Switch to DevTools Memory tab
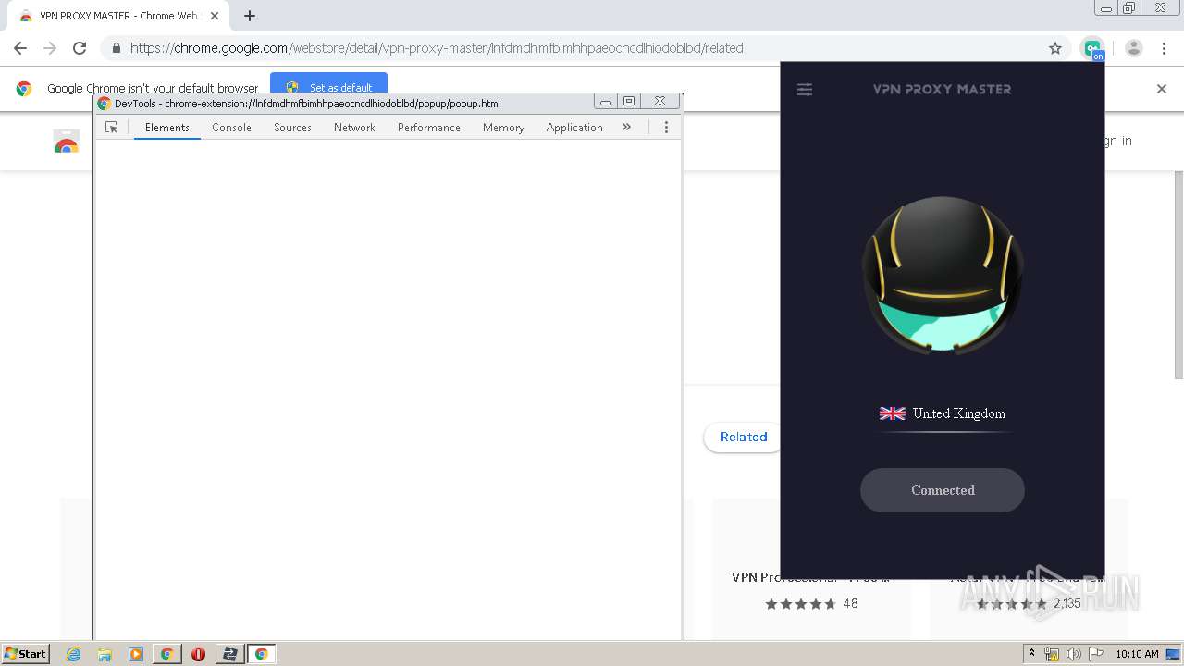Image resolution: width=1184 pixels, height=666 pixels. (x=503, y=128)
